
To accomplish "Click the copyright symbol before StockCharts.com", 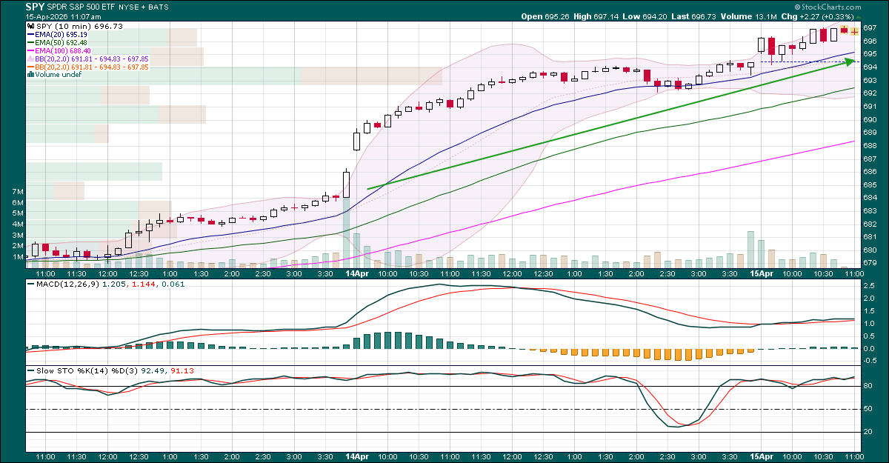I will pyautogui.click(x=799, y=6).
